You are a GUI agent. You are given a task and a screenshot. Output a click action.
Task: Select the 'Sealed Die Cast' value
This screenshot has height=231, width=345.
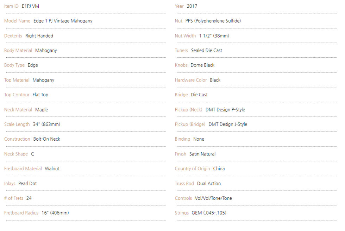(207, 51)
